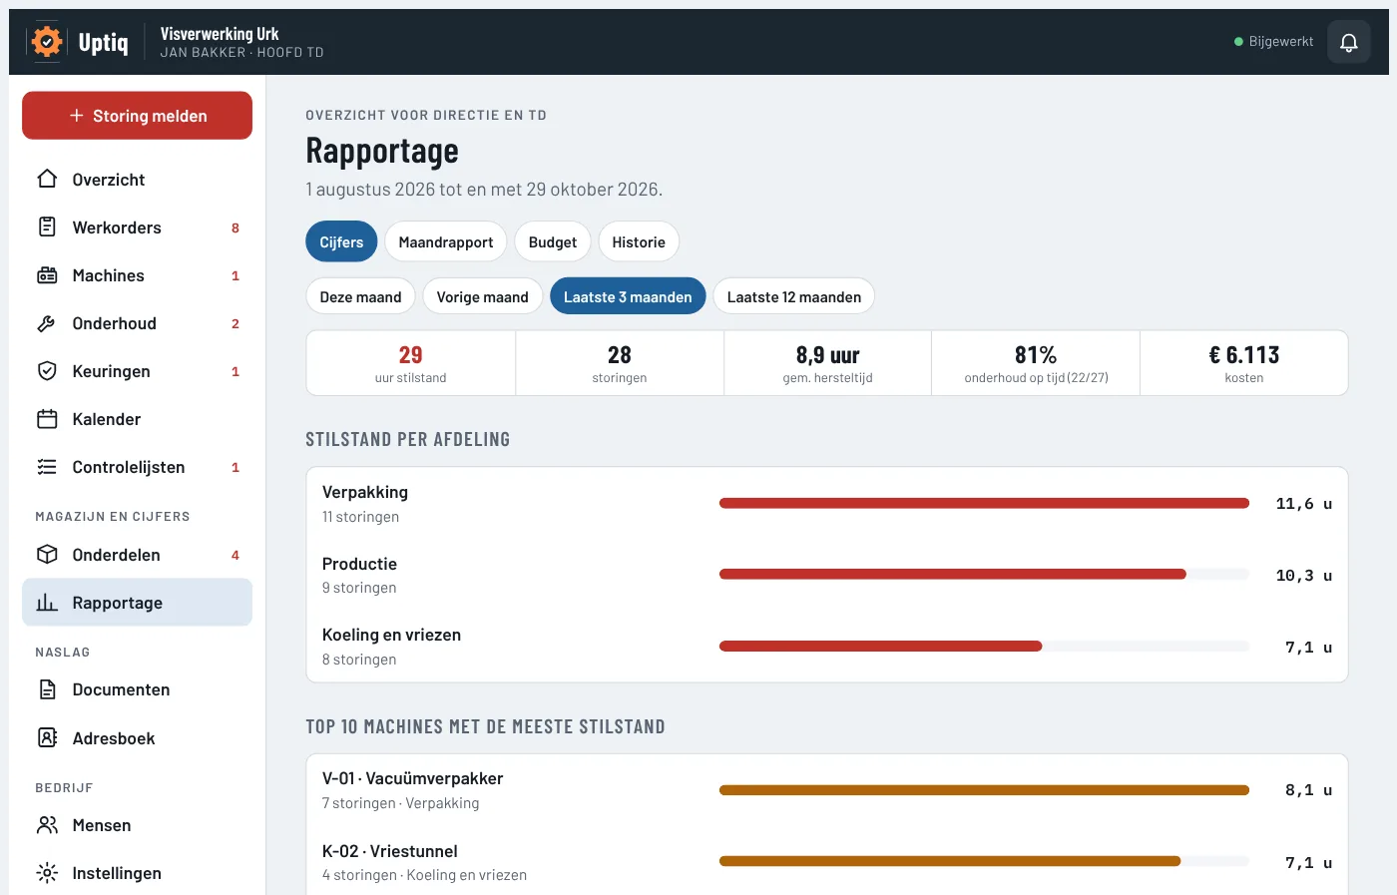Report a fault with Storing melden
Viewport: 1397px width, 895px height.
(x=137, y=116)
